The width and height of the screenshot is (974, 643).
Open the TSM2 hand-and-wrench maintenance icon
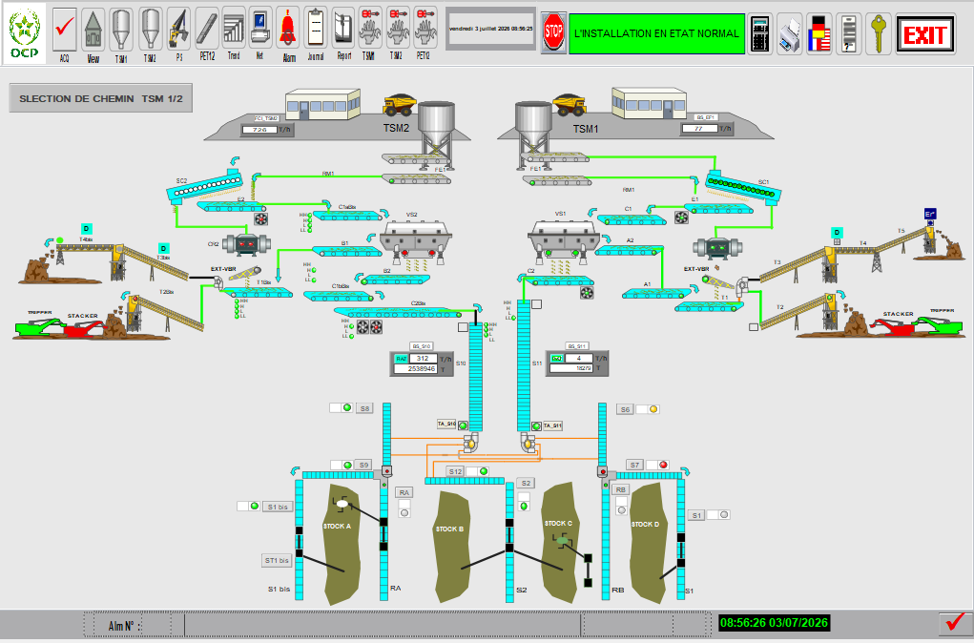398,28
